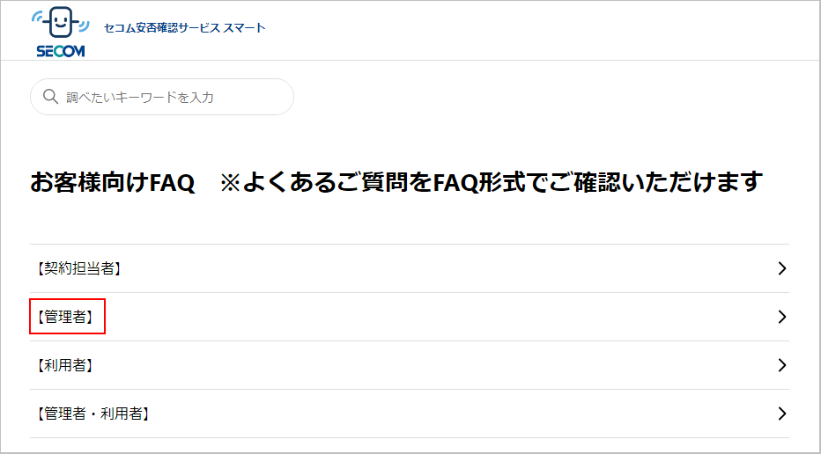This screenshot has width=821, height=454.
Task: Expand 利用者 using its right chevron arrow
Action: tap(782, 365)
